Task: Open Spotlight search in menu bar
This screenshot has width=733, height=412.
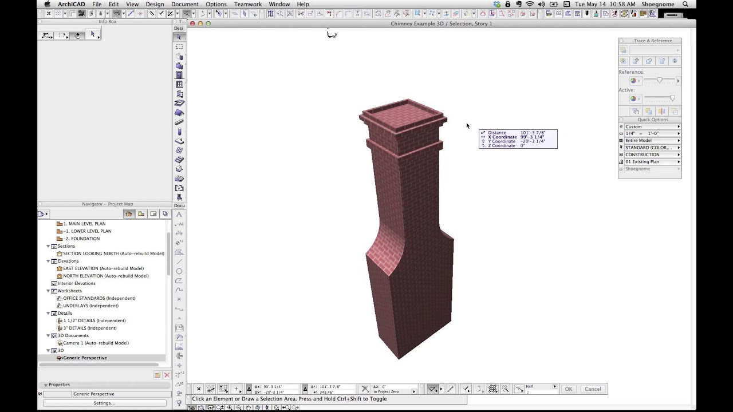Action: [685, 5]
